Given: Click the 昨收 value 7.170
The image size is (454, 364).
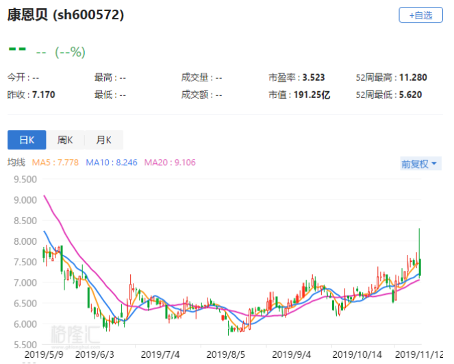Looking at the screenshot, I should click(43, 95).
